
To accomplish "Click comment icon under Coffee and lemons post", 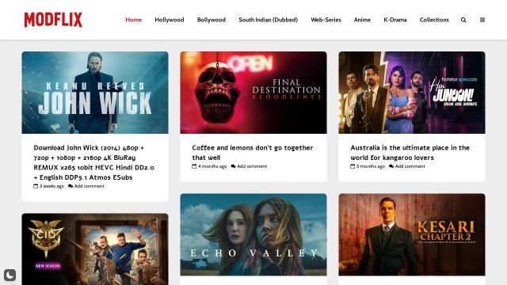I will coord(233,166).
